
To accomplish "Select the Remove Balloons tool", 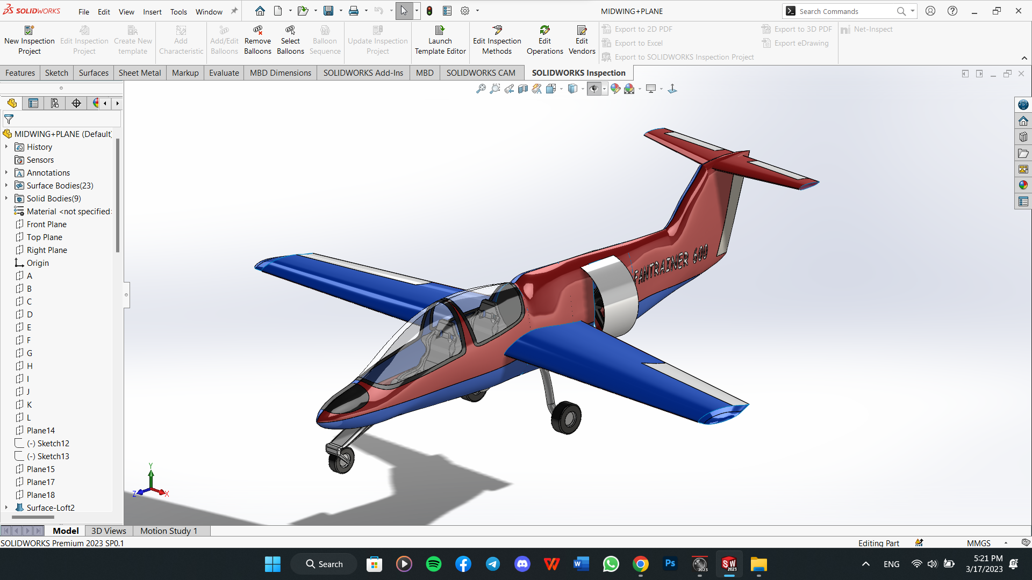I will [x=257, y=40].
